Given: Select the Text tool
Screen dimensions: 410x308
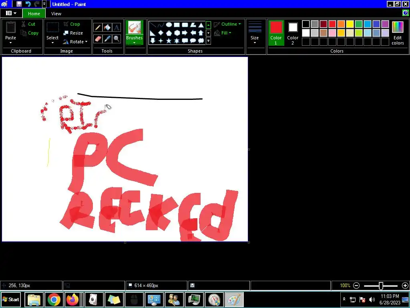Looking at the screenshot, I should pos(117,27).
